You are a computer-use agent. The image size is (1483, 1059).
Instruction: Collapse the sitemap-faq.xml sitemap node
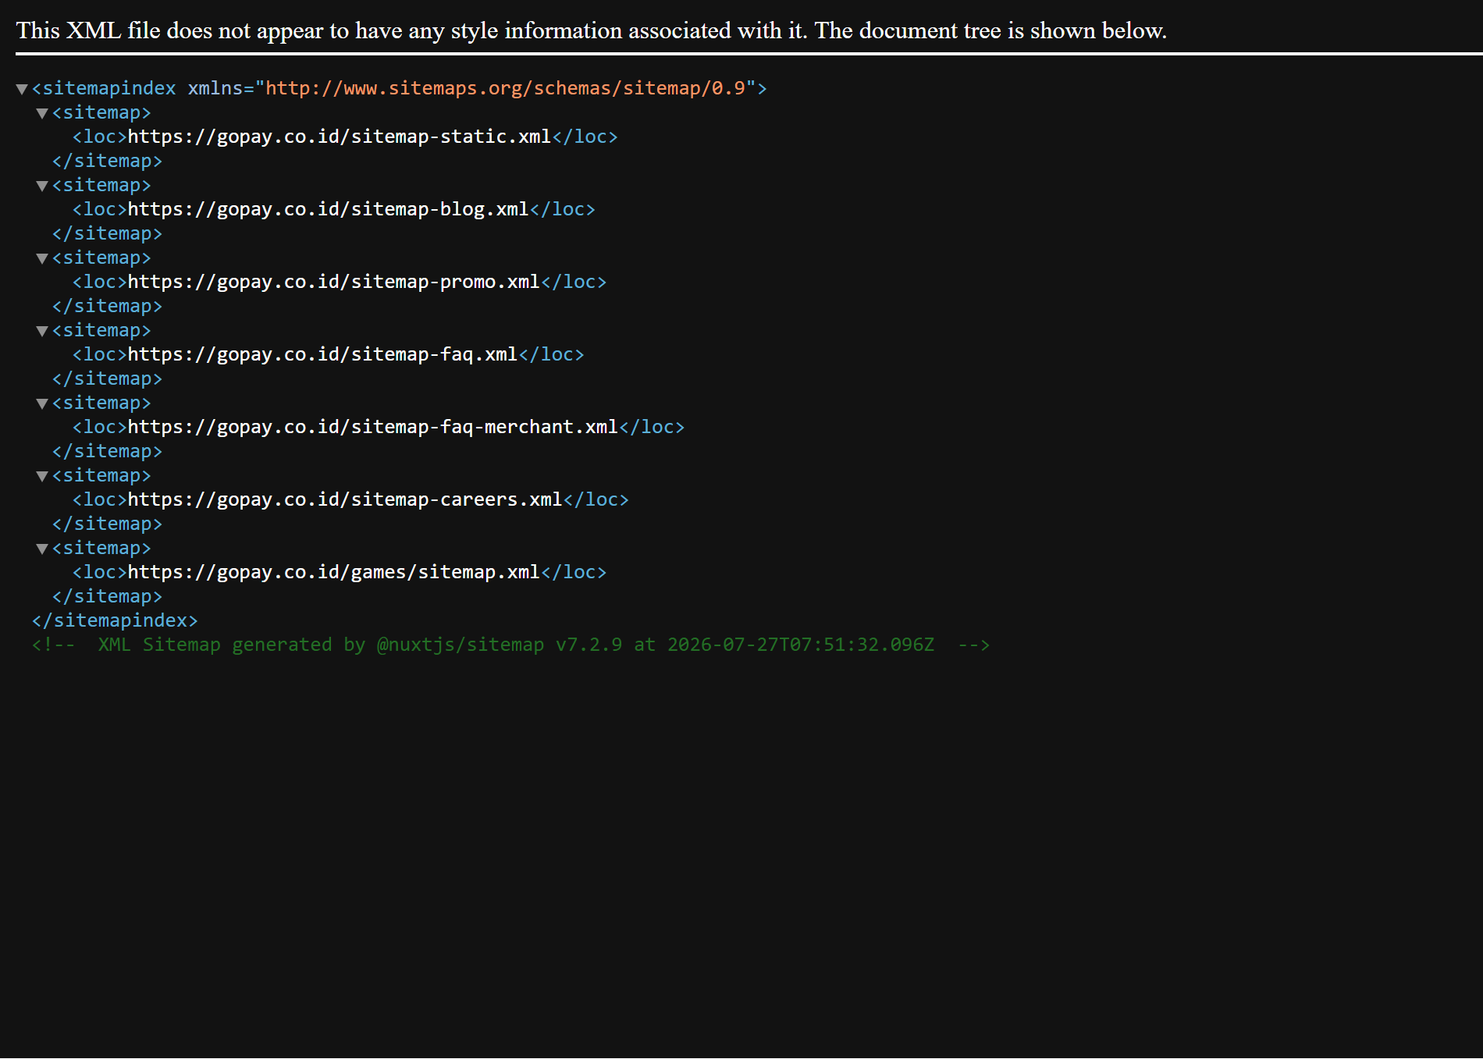click(42, 331)
